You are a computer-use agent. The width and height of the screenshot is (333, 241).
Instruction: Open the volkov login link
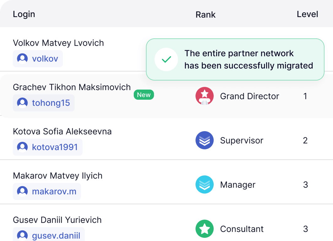click(45, 59)
